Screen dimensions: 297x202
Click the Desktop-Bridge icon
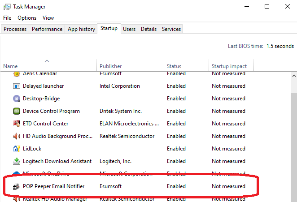click(x=17, y=99)
